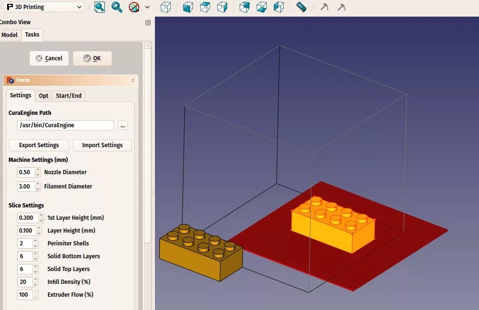
Task: Expand the draw style dropdown arrow
Action: click(147, 7)
